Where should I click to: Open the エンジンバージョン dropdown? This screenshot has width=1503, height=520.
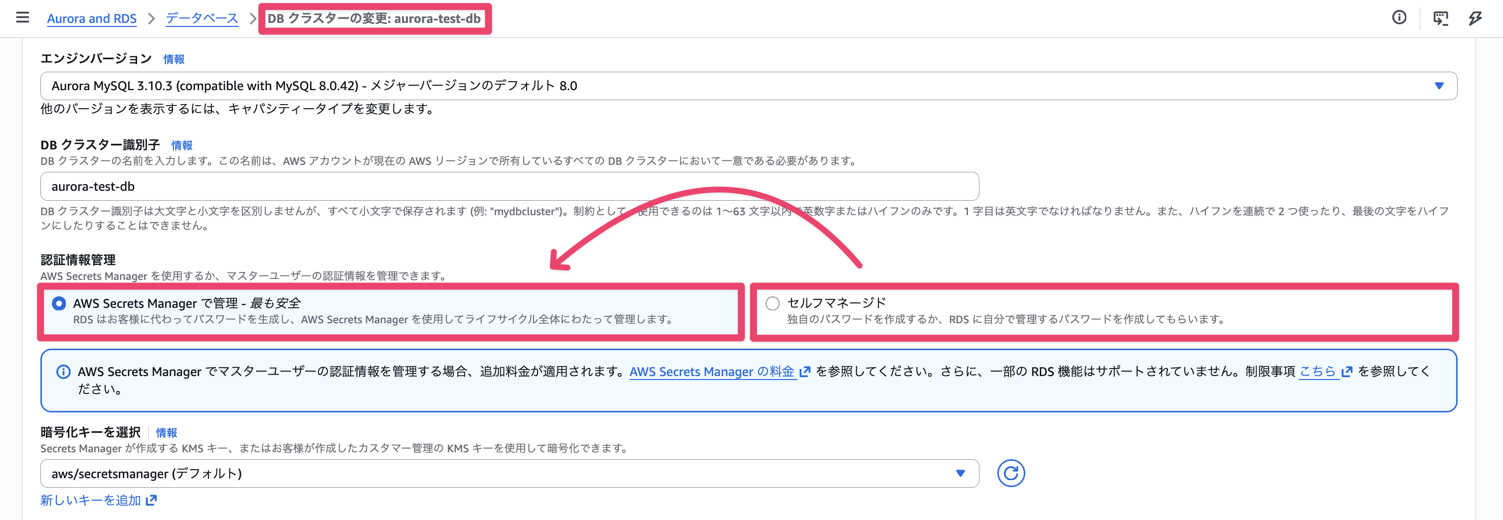[749, 86]
